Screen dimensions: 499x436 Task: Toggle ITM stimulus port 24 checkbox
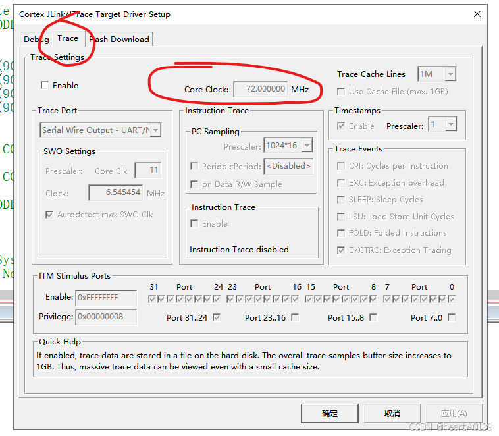(x=217, y=299)
